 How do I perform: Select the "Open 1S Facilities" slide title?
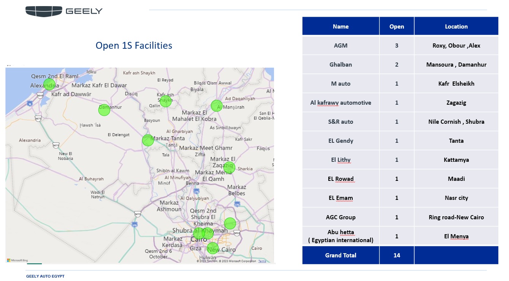click(134, 46)
